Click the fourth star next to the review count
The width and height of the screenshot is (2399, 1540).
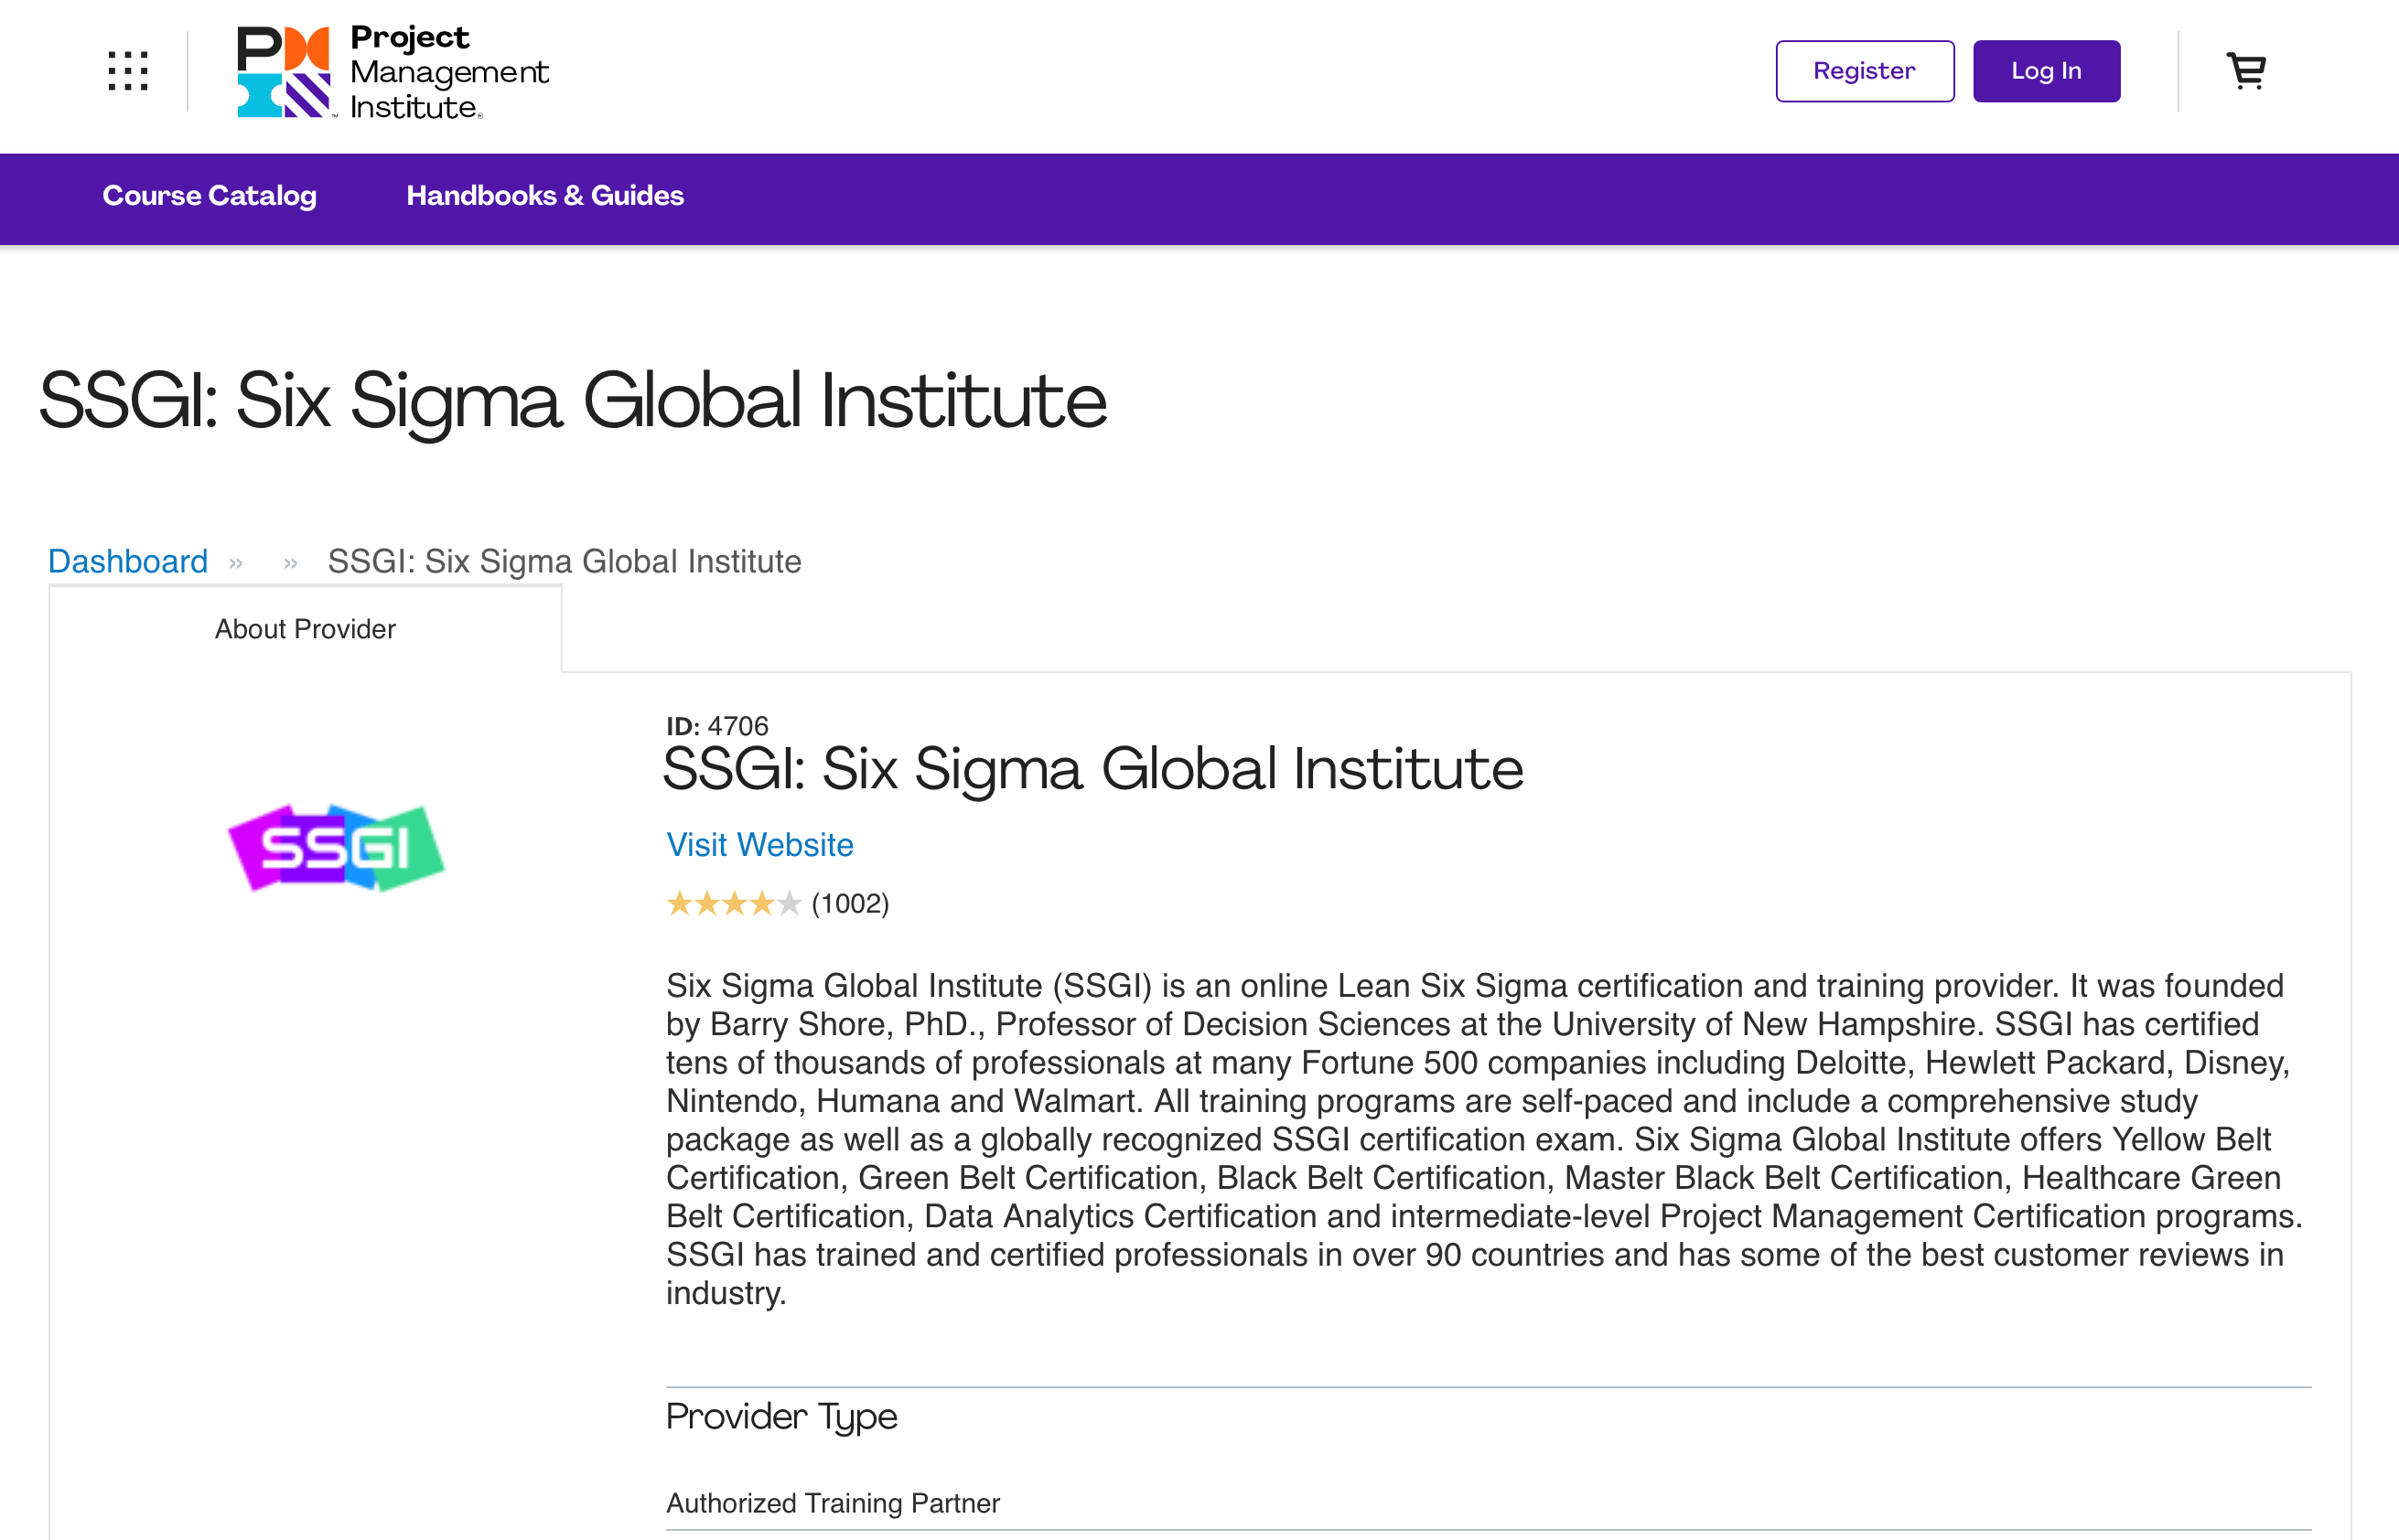[x=762, y=903]
